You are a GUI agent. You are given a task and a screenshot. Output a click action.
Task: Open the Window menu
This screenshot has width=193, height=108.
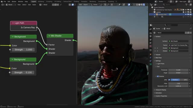point(21,1)
